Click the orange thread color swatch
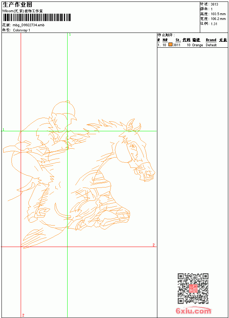The height and width of the screenshot is (318, 229). tap(170, 45)
